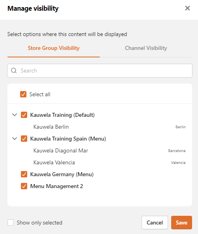Image resolution: width=198 pixels, height=234 pixels.
Task: Uncheck the Select all checkbox
Action: [x=23, y=94]
